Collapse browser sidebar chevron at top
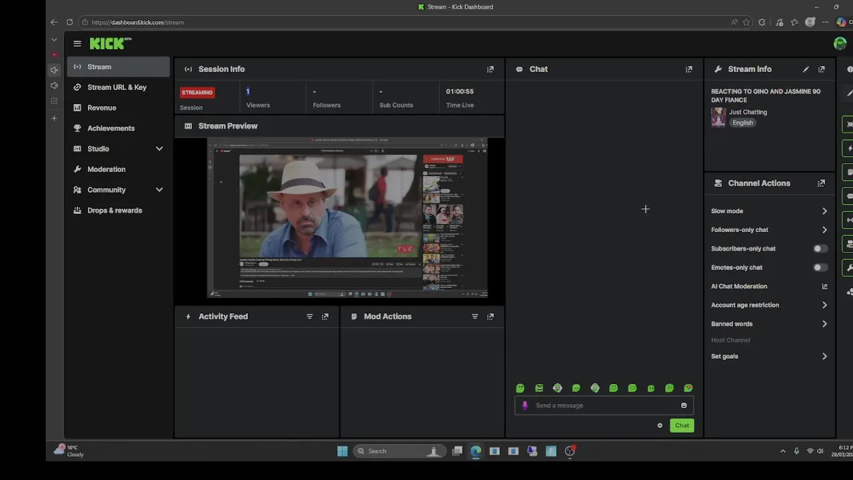The height and width of the screenshot is (480, 853). point(54,40)
